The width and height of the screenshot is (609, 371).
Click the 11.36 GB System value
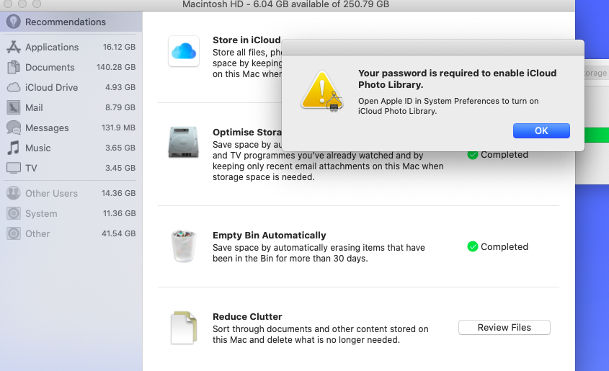(119, 213)
